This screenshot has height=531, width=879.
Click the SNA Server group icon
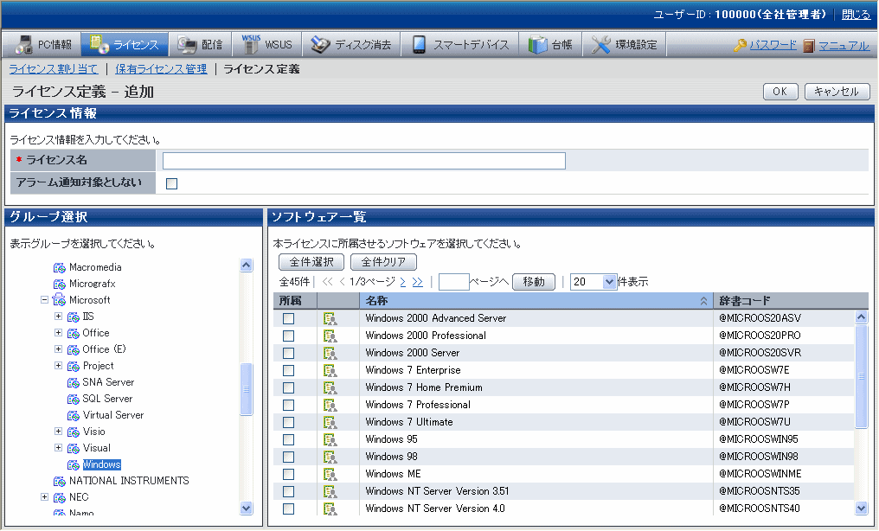tap(73, 382)
